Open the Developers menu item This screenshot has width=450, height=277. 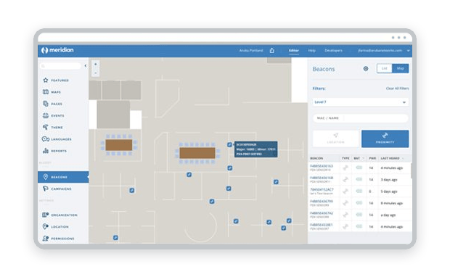[333, 51]
